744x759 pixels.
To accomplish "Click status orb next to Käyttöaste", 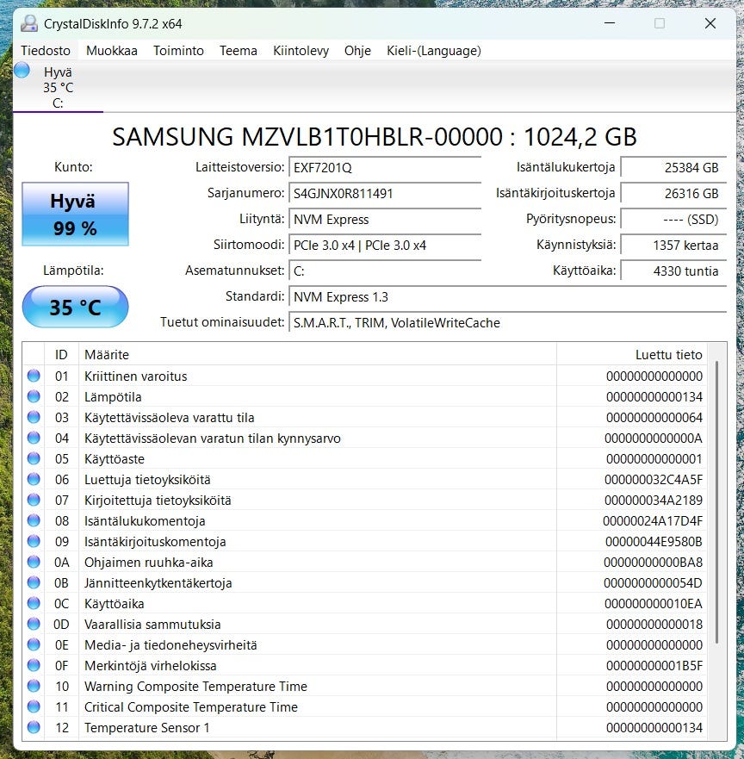I will [x=34, y=458].
